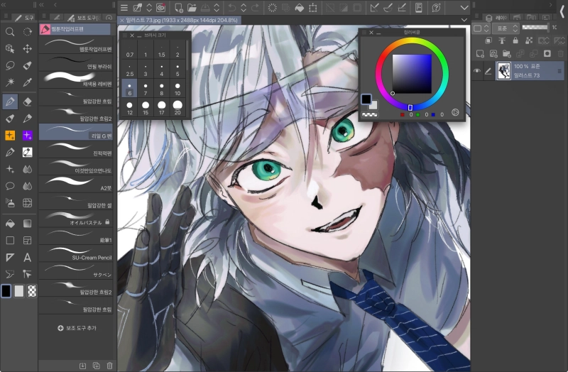Choose the Text tool
This screenshot has height=372, width=568.
pyautogui.click(x=27, y=257)
